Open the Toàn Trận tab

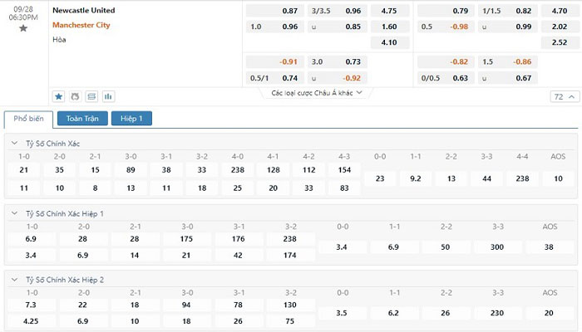pyautogui.click(x=81, y=119)
